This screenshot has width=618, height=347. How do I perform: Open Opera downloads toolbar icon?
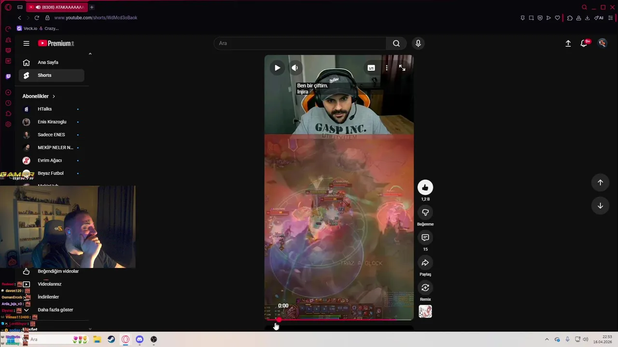click(x=587, y=18)
